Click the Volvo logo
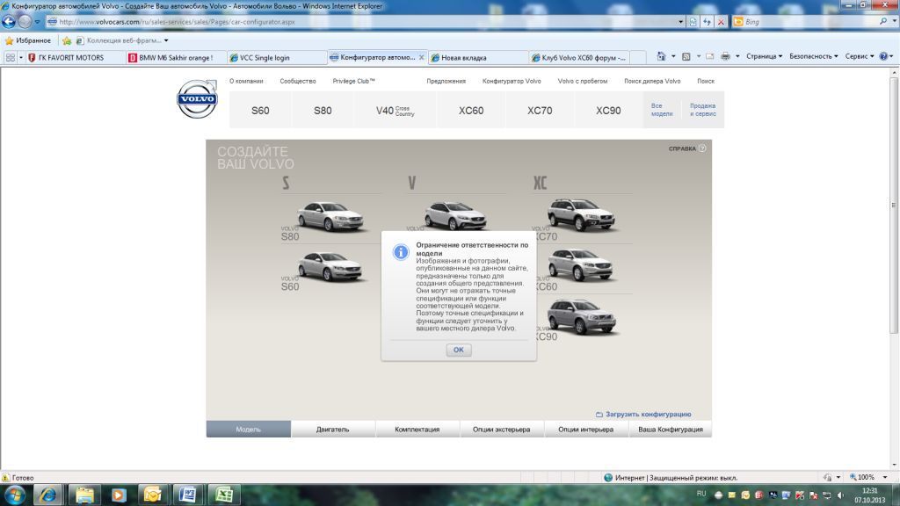Viewport: 900px width, 506px height. [x=197, y=99]
